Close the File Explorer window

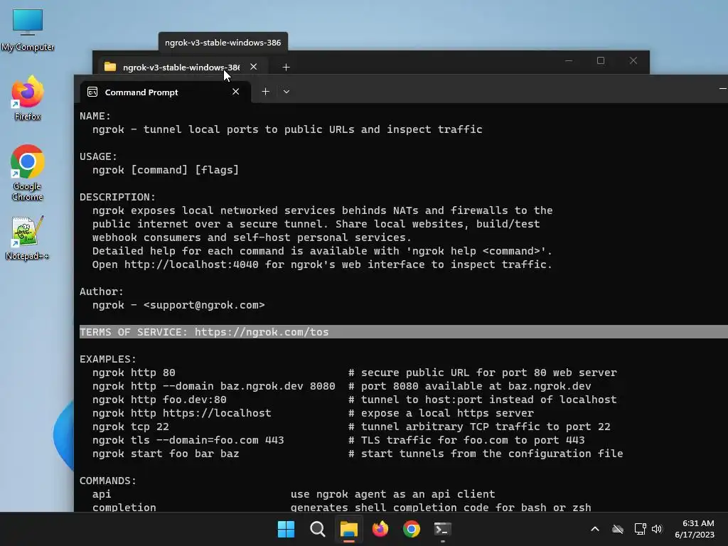[633, 61]
